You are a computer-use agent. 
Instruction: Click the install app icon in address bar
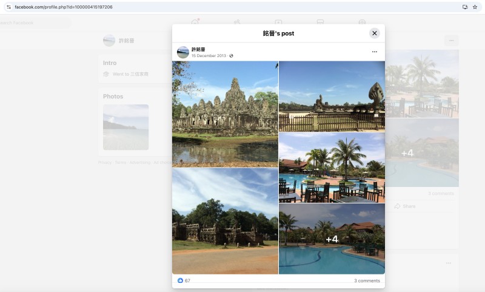click(464, 7)
